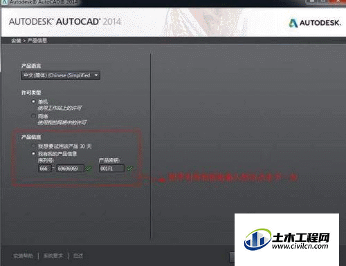Click the green checkmark beside the product key
Screen dimensions: 346x266
130,169
